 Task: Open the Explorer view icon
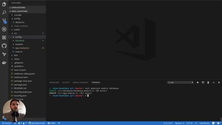[x=4, y=4]
